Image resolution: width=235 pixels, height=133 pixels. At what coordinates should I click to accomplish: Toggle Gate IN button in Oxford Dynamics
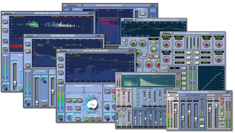point(184,68)
